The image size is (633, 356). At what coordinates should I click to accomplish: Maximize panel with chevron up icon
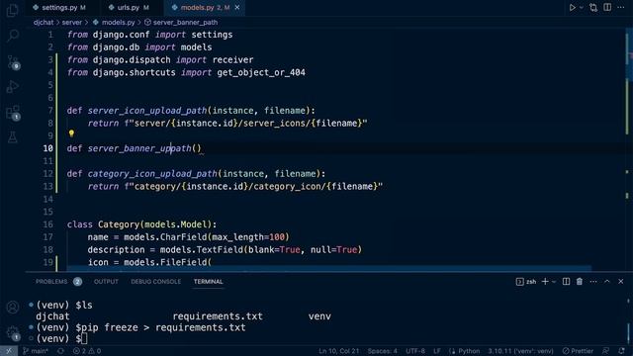(x=606, y=281)
